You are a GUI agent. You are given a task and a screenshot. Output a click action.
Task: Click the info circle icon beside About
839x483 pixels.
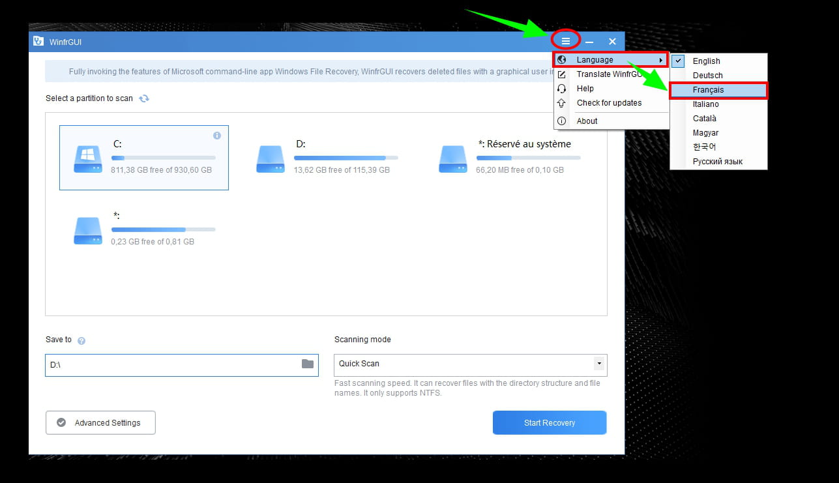coord(562,121)
